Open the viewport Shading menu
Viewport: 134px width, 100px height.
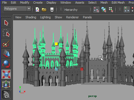(x=31, y=17)
